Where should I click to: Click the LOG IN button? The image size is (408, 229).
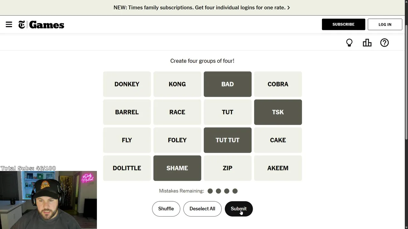(385, 24)
